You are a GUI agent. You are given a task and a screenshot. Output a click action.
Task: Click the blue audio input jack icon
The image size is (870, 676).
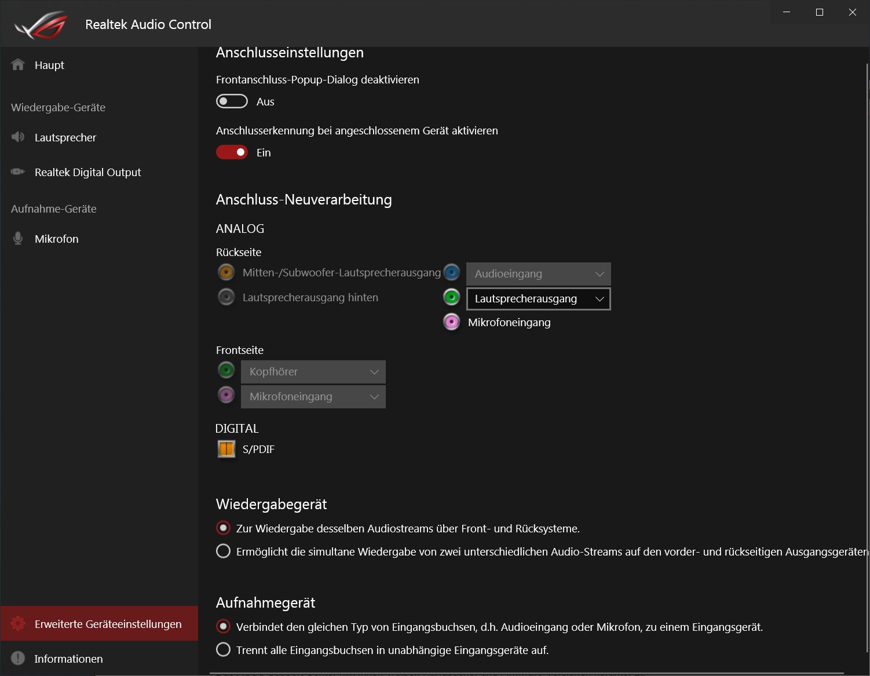451,272
